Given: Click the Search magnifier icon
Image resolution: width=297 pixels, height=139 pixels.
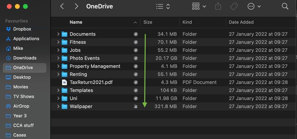Looking at the screenshot, I should pos(285,7).
